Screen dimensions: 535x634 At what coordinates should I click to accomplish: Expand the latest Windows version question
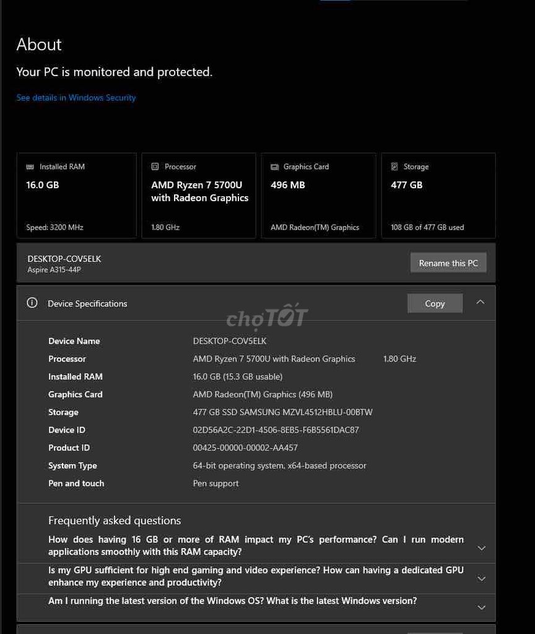pyautogui.click(x=481, y=607)
